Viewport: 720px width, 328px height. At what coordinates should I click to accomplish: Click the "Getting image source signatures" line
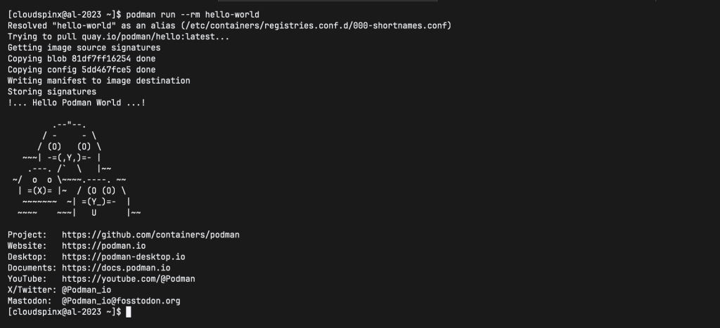(84, 47)
